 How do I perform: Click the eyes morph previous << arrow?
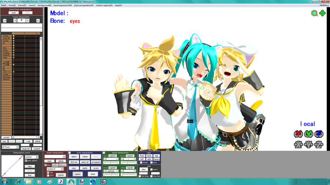pos(104,159)
